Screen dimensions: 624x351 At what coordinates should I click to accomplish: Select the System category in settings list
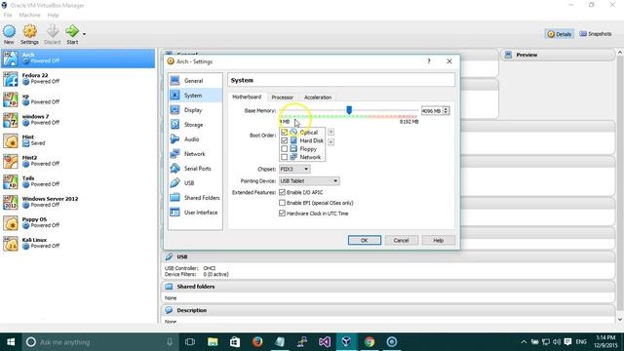(x=195, y=96)
